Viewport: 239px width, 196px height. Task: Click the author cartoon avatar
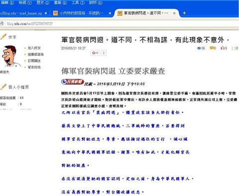click(x=10, y=56)
